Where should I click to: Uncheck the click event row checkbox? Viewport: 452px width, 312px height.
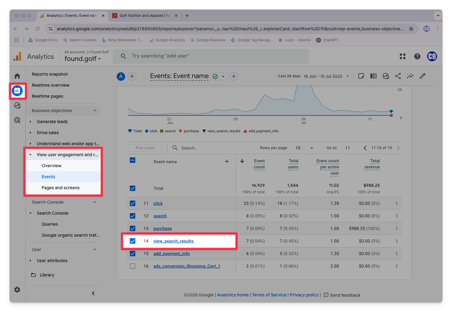(133, 203)
